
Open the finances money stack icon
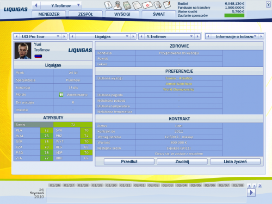tap(127, 5)
